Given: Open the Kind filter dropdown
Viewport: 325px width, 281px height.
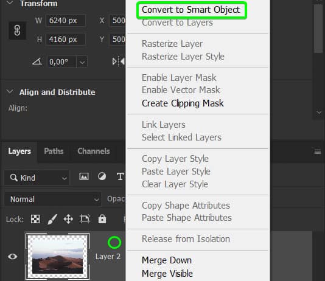Looking at the screenshot, I should tap(37, 178).
